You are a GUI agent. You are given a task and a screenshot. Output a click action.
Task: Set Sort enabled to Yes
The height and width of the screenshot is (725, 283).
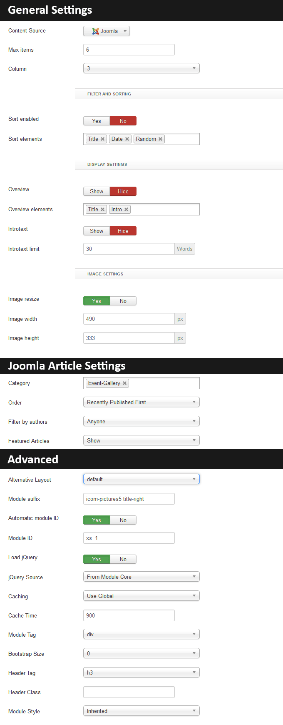tap(97, 121)
